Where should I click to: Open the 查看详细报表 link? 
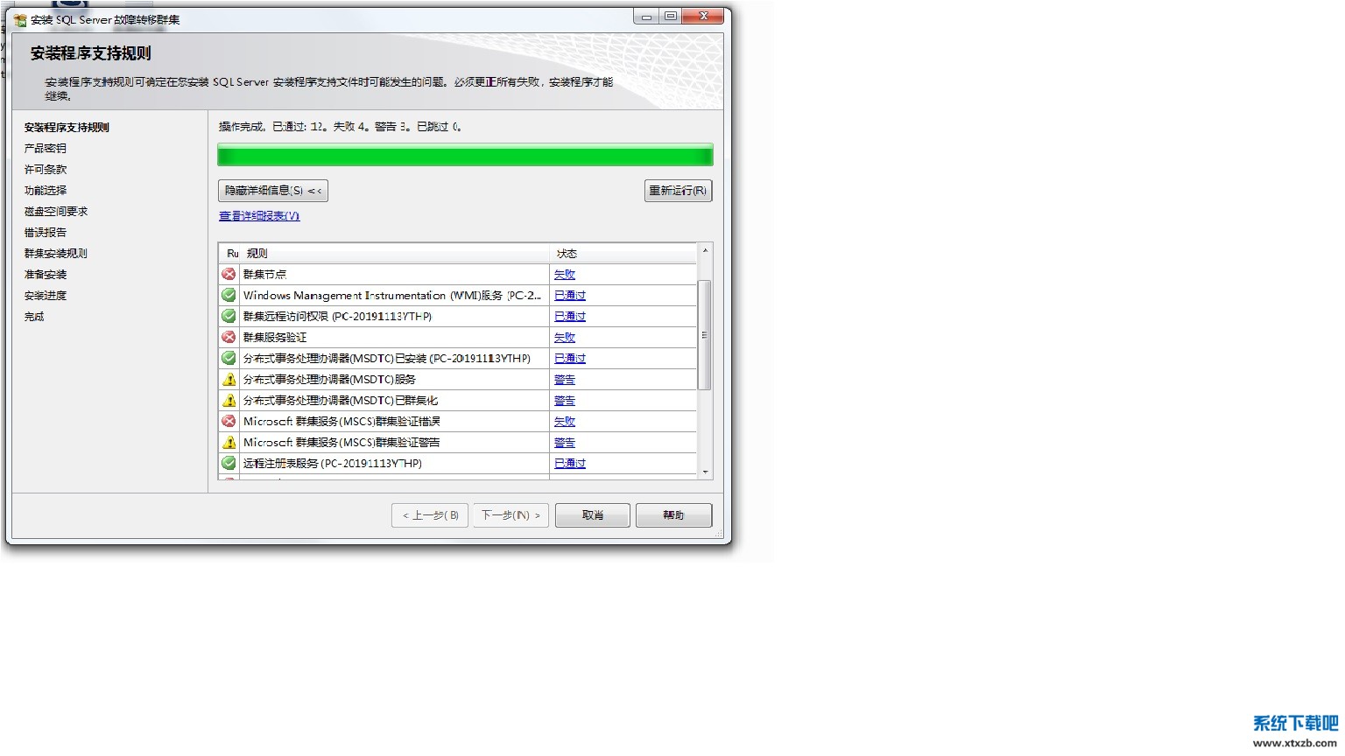click(x=259, y=216)
